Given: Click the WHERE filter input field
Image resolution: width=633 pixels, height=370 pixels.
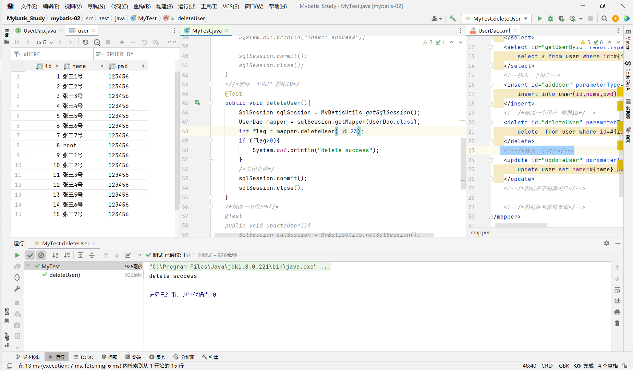Looking at the screenshot, I should click(57, 54).
